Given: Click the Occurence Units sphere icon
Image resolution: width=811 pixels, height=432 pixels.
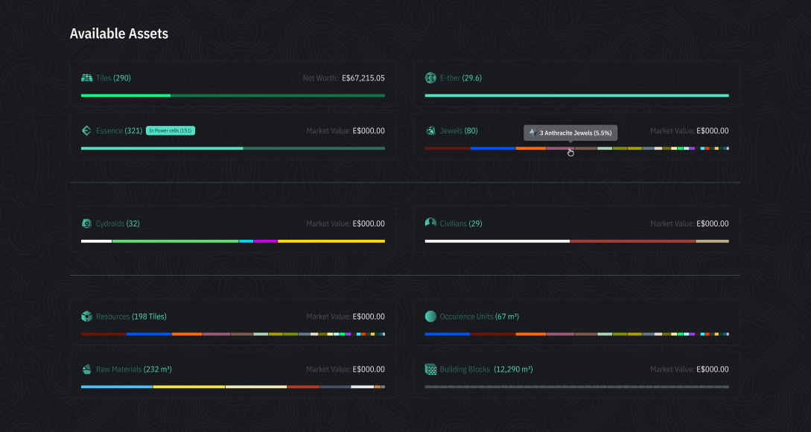Looking at the screenshot, I should coord(430,317).
